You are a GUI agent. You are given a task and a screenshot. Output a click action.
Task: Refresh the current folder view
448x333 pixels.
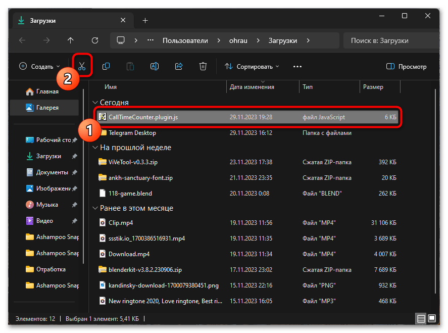pyautogui.click(x=95, y=40)
